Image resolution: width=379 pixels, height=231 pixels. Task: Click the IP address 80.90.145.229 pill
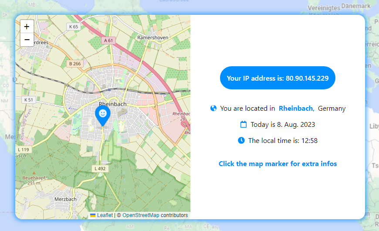point(277,78)
